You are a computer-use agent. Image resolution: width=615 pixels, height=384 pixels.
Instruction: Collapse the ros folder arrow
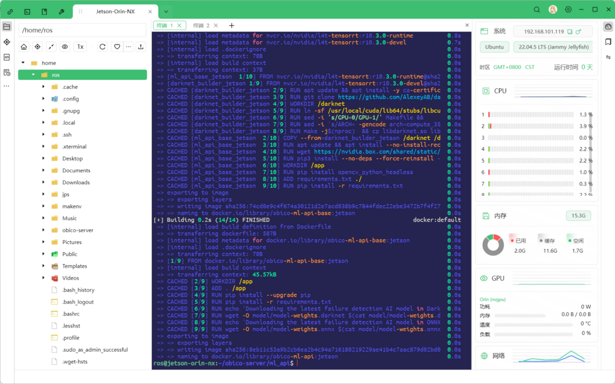pyautogui.click(x=32, y=75)
